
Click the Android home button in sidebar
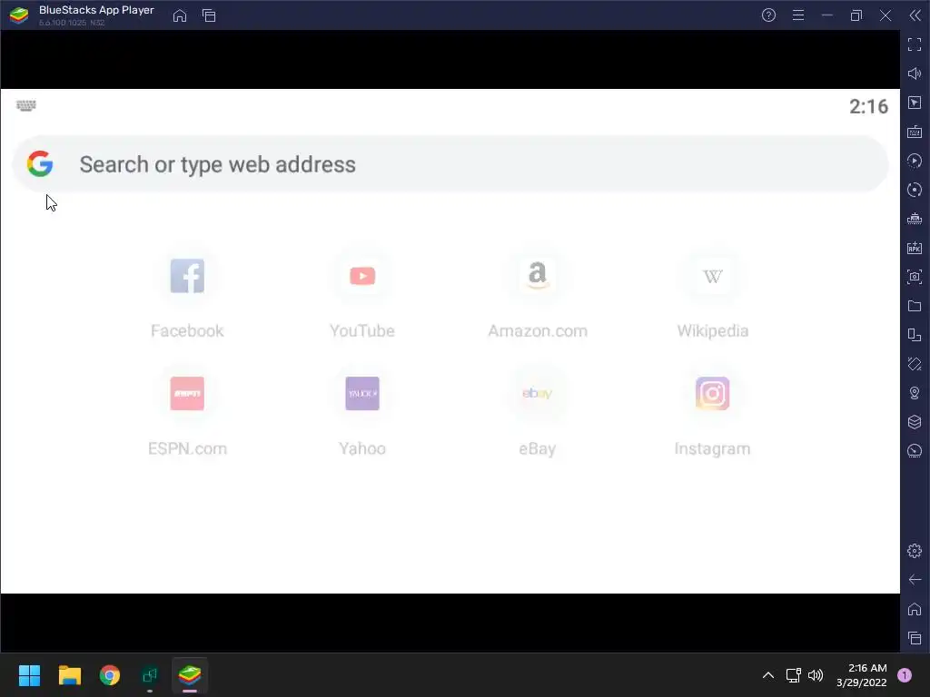tap(915, 609)
